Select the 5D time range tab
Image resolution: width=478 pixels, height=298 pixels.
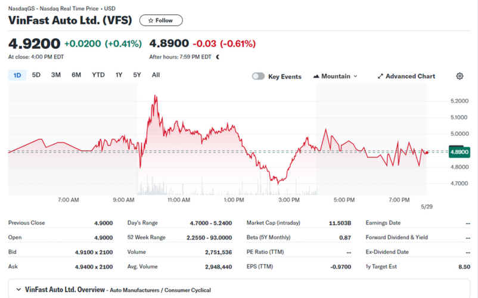[36, 75]
